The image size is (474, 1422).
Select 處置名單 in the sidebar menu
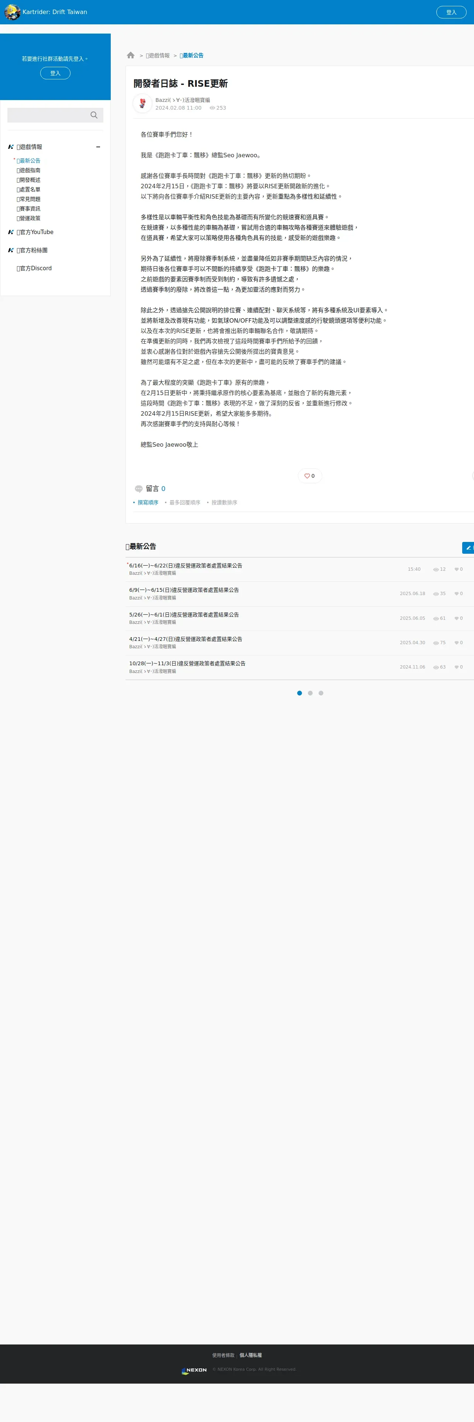28,189
